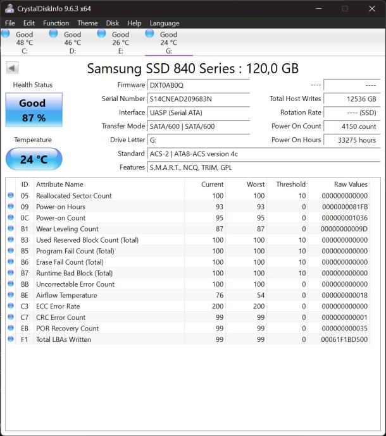The height and width of the screenshot is (436, 386).
Task: Click the Interface field UASP (Serial ATA)
Action: [199, 112]
